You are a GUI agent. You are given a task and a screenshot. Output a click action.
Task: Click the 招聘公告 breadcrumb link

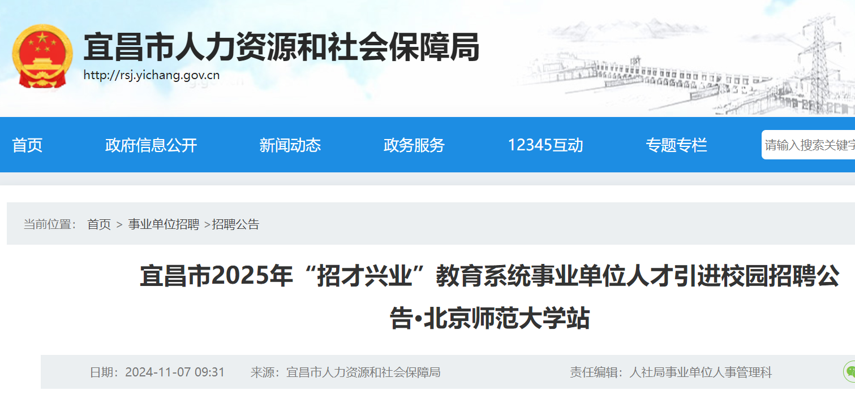click(x=235, y=224)
